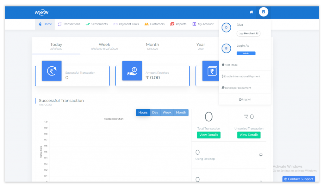The image size is (324, 188).
Task: Click the desktop monitor icon
Action: (261, 155)
